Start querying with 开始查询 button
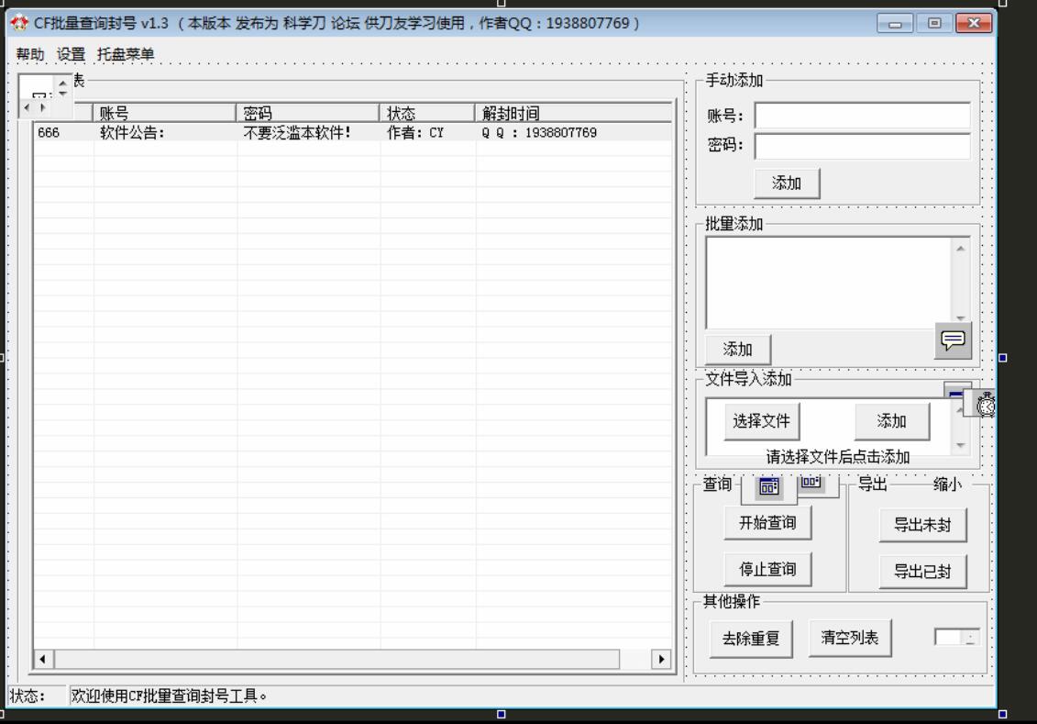Screen dimensions: 1037x724 pyautogui.click(x=767, y=523)
